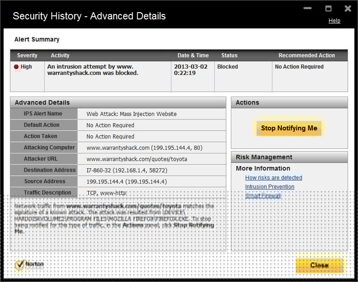This screenshot has height=282, width=358.
Task: Select the Attacker URL value
Action: [x=137, y=159]
